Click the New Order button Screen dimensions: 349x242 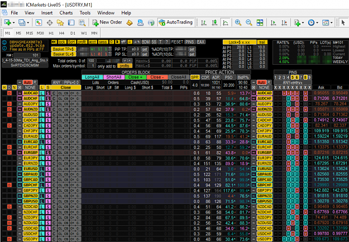pos(107,22)
